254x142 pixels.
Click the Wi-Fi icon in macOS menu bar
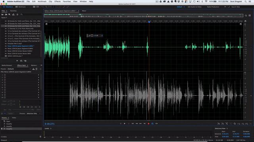click(206, 2)
